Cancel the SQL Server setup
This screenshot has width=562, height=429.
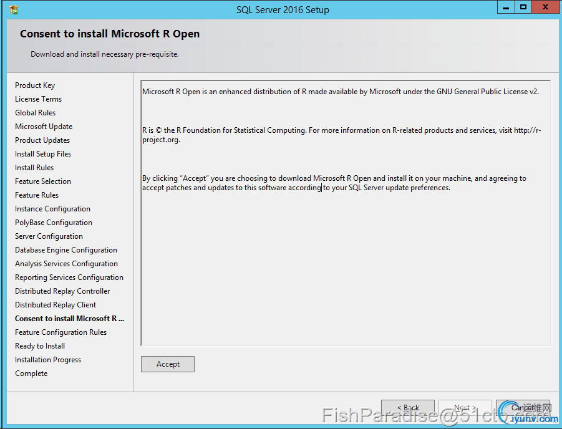tap(523, 408)
